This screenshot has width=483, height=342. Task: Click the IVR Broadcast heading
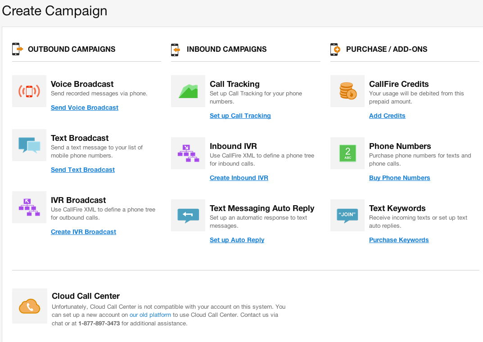point(78,200)
